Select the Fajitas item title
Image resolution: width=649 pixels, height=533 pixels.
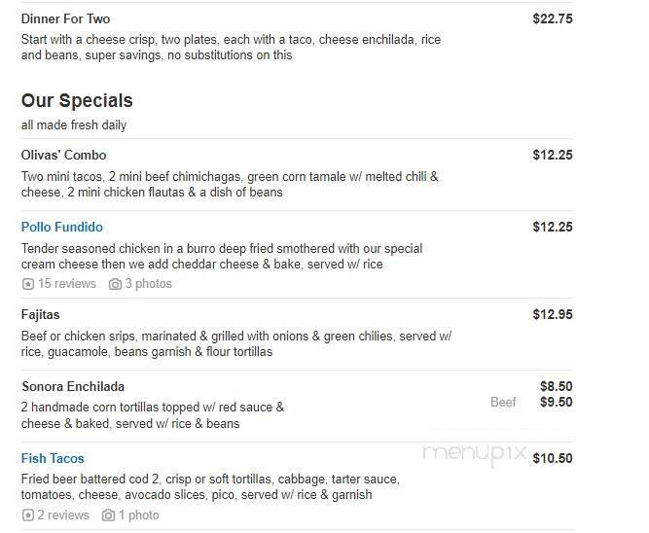(40, 315)
